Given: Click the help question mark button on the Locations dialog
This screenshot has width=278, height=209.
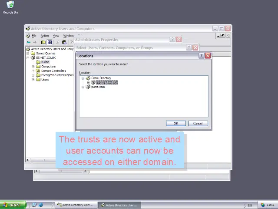Looking at the screenshot, I should (x=201, y=56).
